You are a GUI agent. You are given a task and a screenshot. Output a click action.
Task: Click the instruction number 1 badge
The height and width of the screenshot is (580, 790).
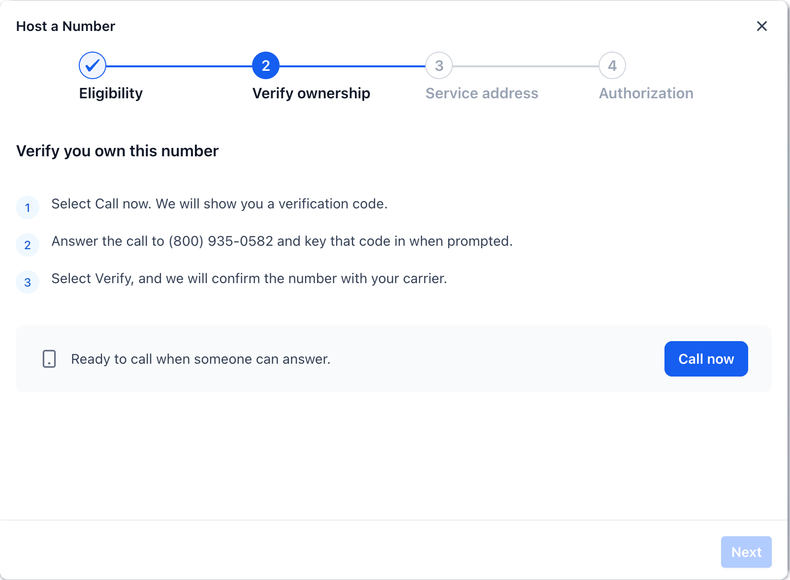click(x=28, y=207)
